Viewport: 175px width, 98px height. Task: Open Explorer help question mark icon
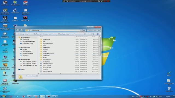(98, 34)
